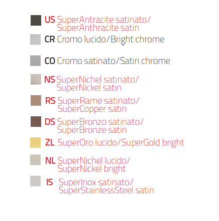Click the CR finish code

pos(50,39)
